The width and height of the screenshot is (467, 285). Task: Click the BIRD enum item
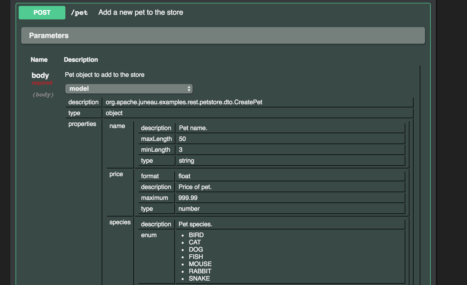(x=196, y=235)
